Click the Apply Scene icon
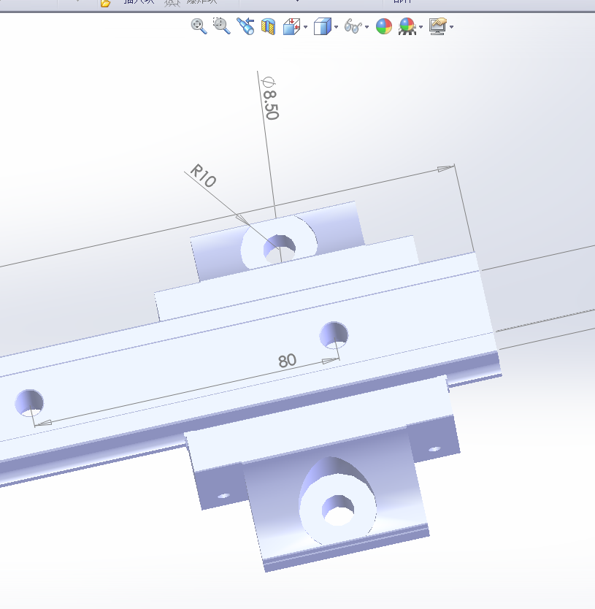 coord(407,28)
